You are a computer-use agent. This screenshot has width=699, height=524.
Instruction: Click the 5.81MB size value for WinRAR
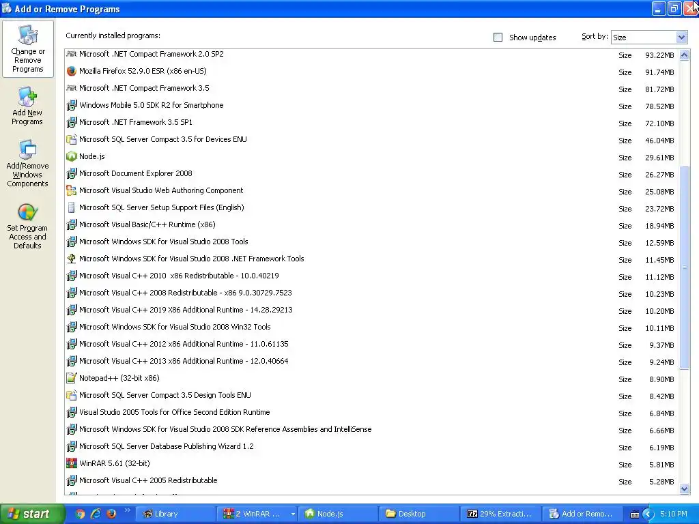[x=661, y=465]
